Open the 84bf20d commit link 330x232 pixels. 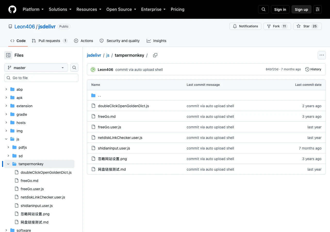point(272,69)
